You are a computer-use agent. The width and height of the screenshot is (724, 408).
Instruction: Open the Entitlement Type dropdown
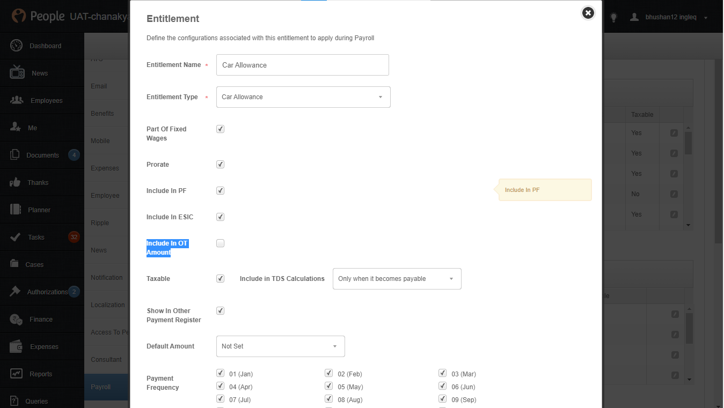tap(303, 97)
